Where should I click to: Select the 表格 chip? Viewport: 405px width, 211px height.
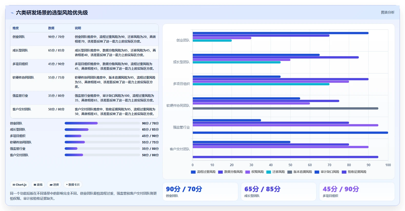point(38,185)
